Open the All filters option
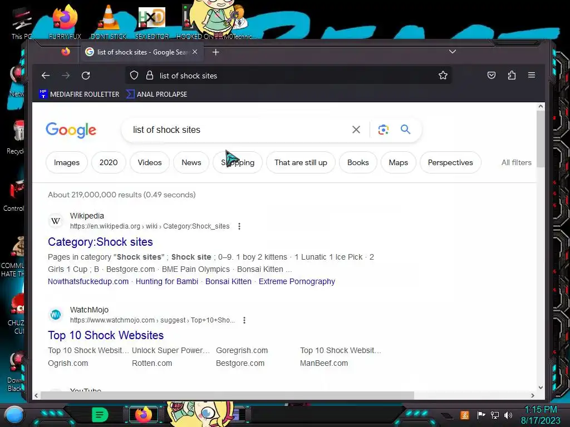570x427 pixels. click(x=516, y=163)
